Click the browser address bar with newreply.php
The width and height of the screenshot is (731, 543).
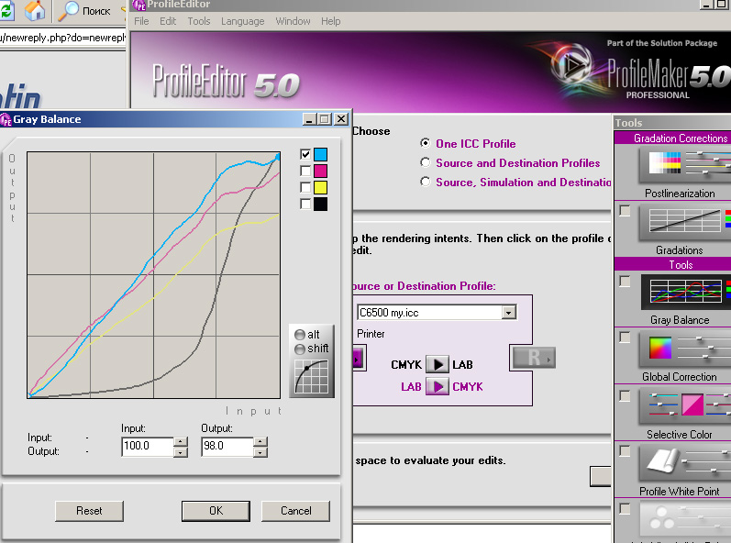point(62,38)
